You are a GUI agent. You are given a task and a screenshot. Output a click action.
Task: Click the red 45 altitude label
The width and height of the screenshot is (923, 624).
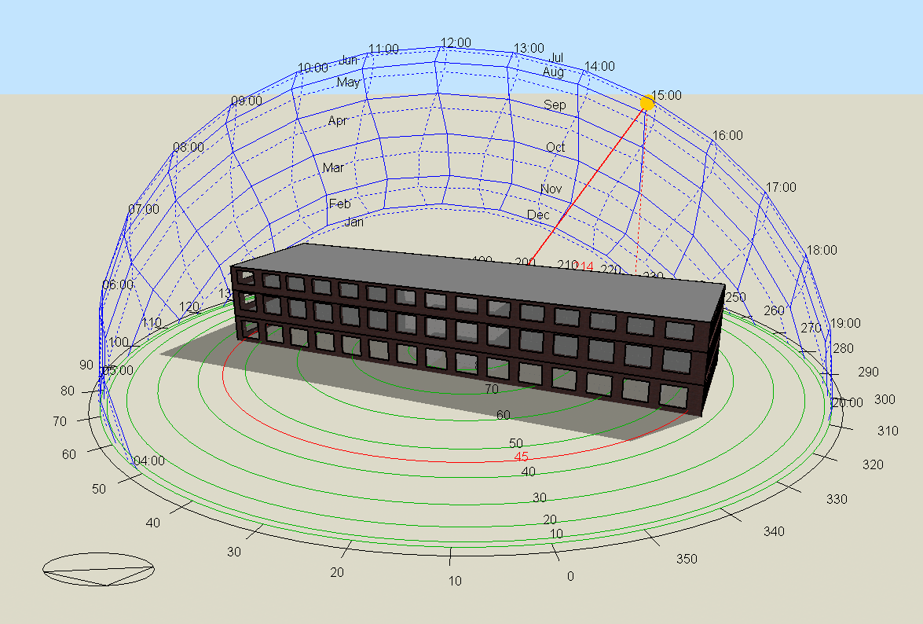tap(521, 457)
